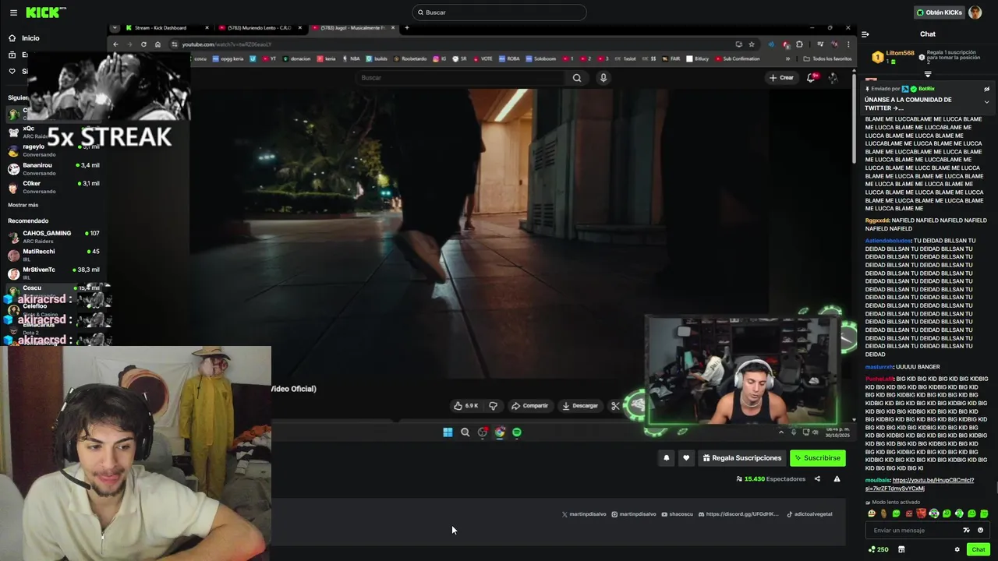
Task: Open Todos los favoritos folder
Action: click(828, 58)
